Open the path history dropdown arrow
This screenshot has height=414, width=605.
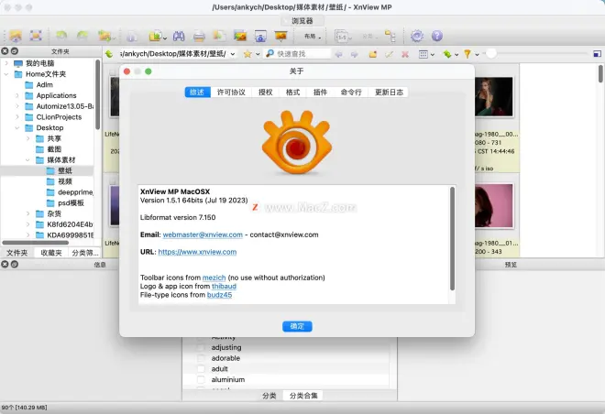233,54
